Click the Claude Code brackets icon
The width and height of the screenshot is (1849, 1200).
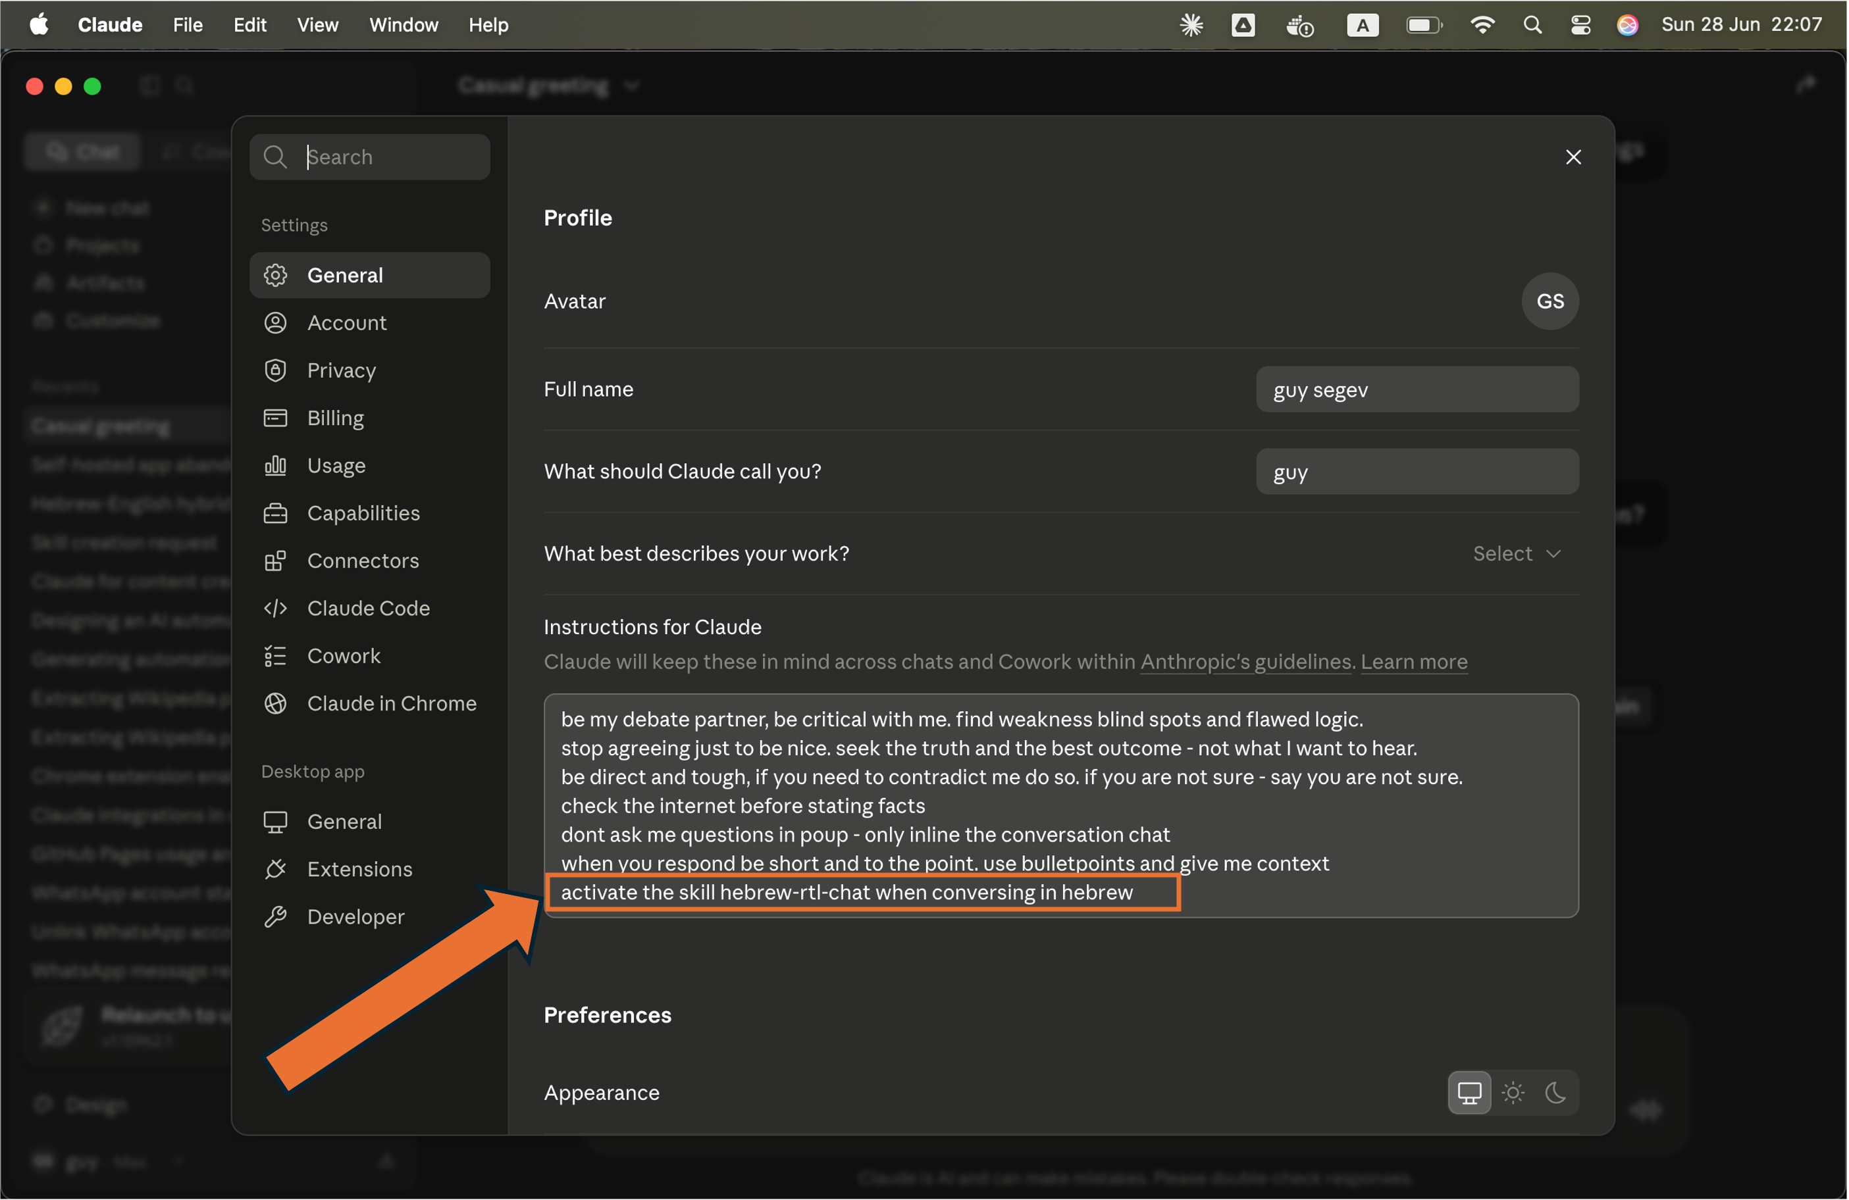(276, 608)
